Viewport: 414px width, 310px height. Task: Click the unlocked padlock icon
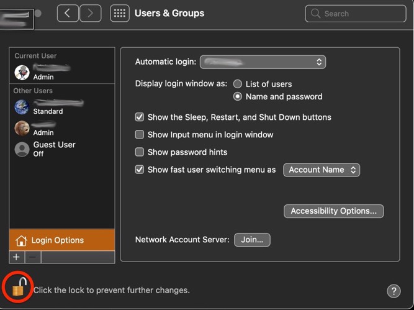coord(20,288)
